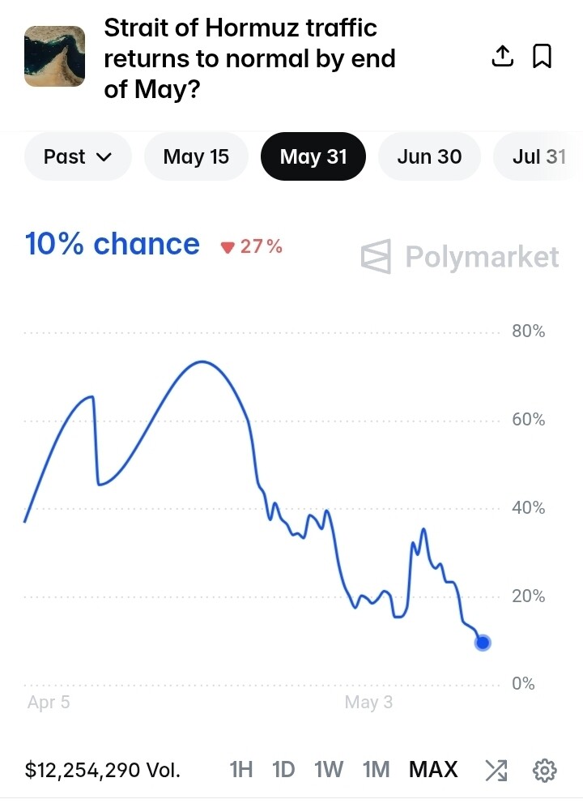Open the Strait of Hormuz satellite thumbnail
This screenshot has height=812, width=583.
point(54,56)
